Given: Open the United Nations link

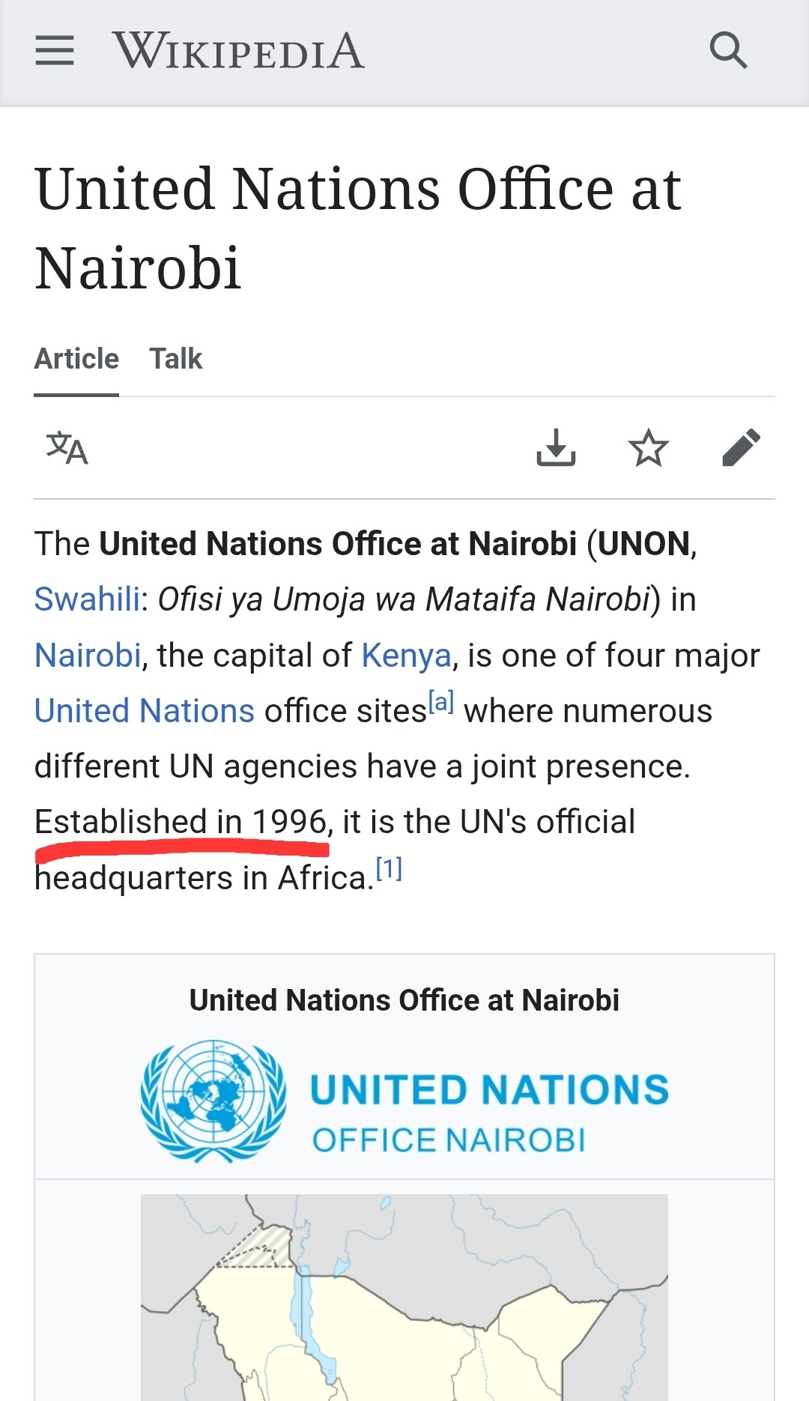Looking at the screenshot, I should (x=145, y=711).
